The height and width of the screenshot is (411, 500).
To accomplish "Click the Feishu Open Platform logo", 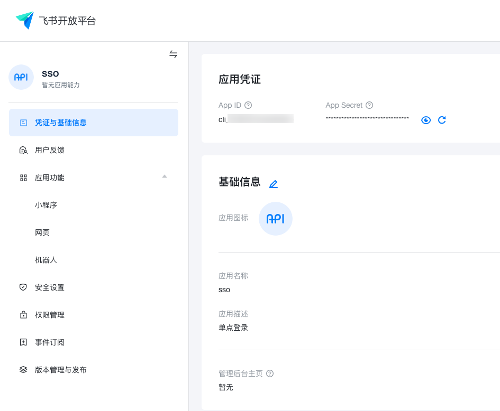I will tap(56, 21).
